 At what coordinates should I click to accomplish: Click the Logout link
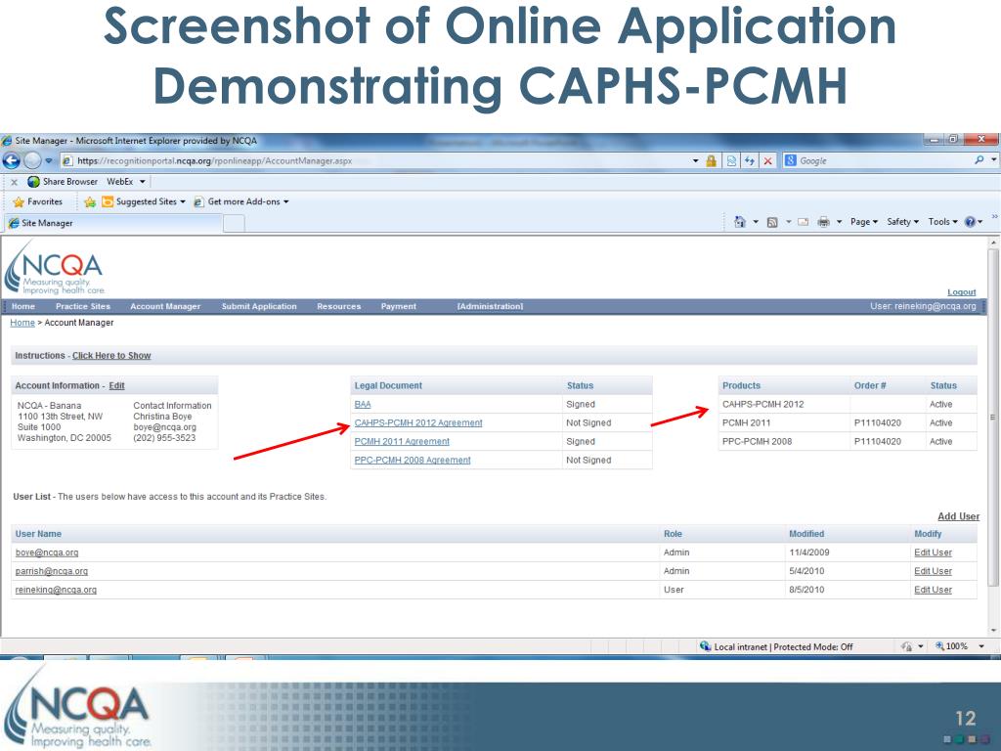pos(962,291)
